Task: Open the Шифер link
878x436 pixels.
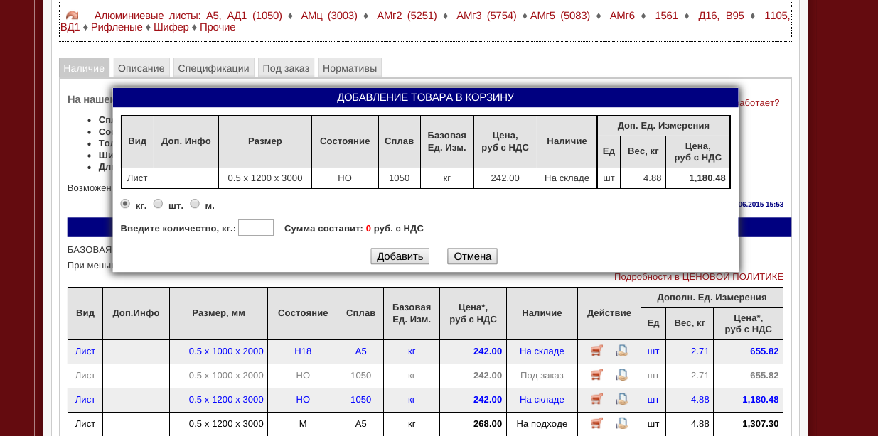Action: (171, 27)
